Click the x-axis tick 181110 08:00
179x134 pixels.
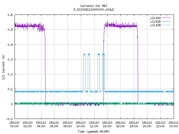(67, 125)
